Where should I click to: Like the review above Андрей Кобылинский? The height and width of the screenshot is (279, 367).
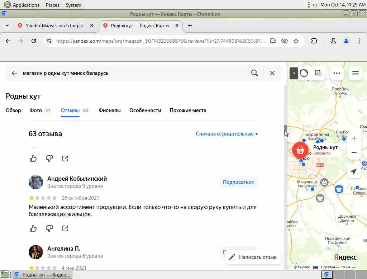tap(33, 159)
